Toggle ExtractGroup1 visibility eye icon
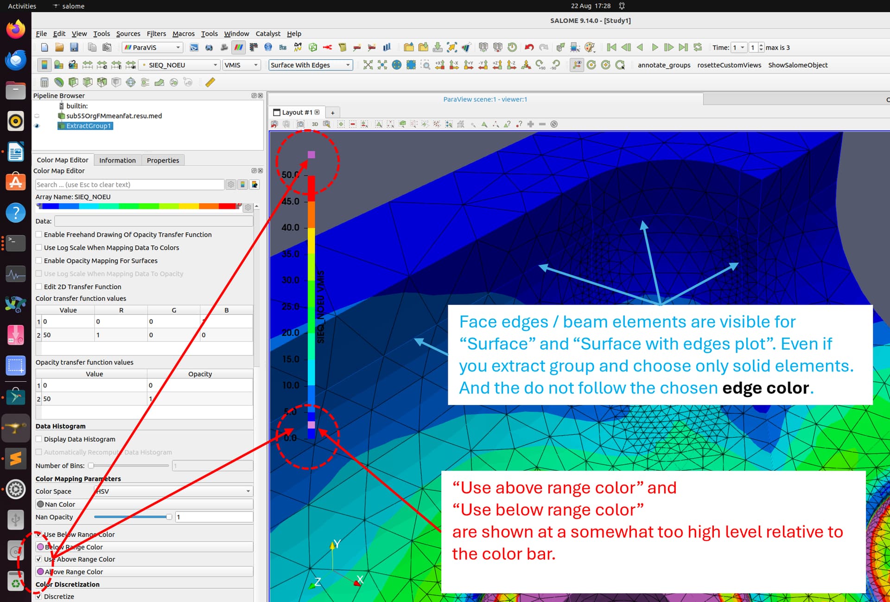Screen dimensions: 890x602 tap(37, 126)
